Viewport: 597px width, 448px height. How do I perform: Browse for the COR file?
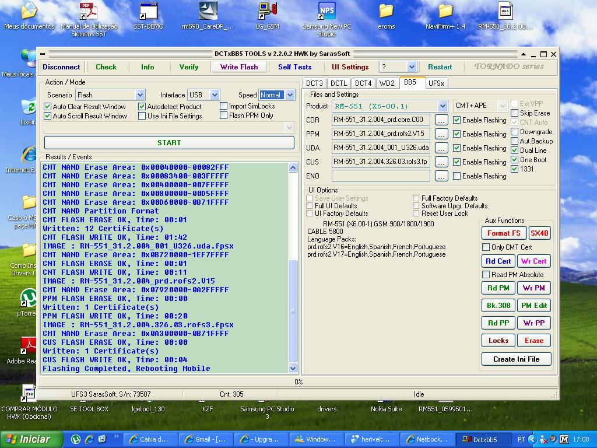pyautogui.click(x=441, y=120)
